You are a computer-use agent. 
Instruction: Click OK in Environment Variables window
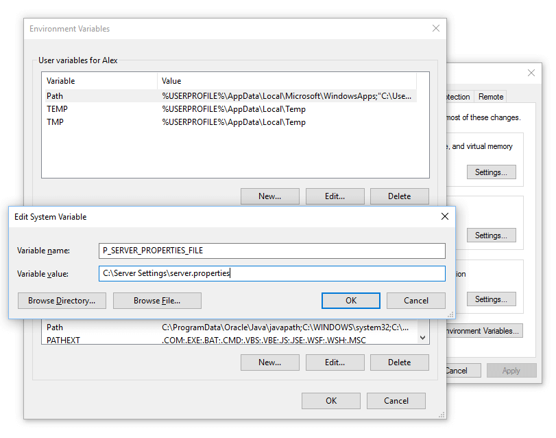pyautogui.click(x=331, y=401)
